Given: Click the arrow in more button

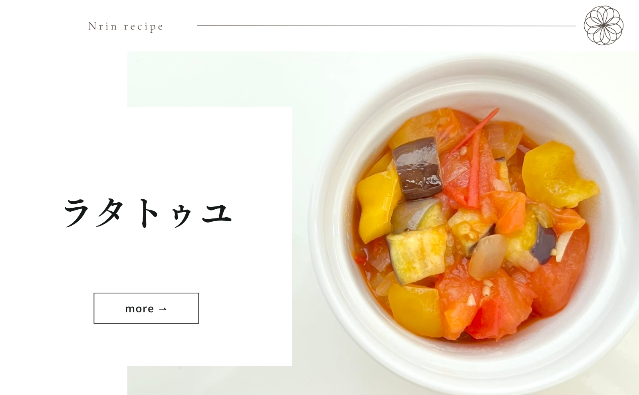Looking at the screenshot, I should pyautogui.click(x=163, y=309).
